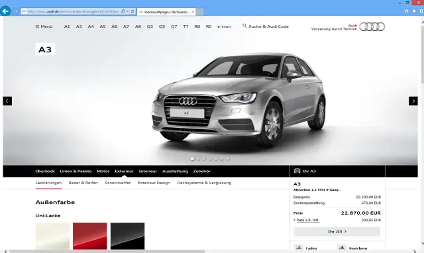
Task: Open the Interieur configurator tab
Action: click(148, 171)
